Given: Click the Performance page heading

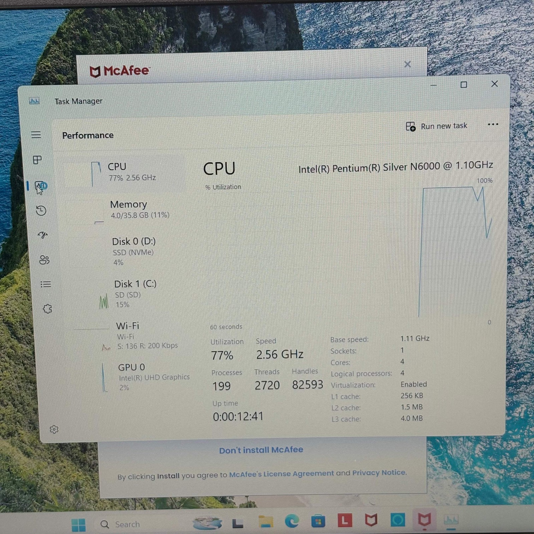Looking at the screenshot, I should pos(88,135).
